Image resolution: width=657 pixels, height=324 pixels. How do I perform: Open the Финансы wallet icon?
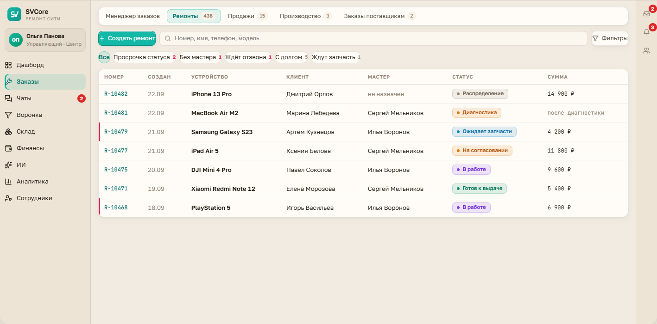point(8,148)
